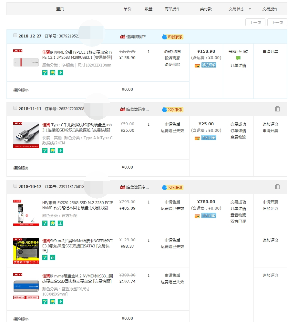
Task: Click the 正 genuine icon under the SK9 adapter card
Action: click(53, 257)
